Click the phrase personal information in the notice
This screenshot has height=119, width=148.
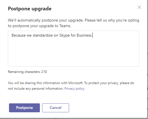pyautogui.click(x=47, y=89)
